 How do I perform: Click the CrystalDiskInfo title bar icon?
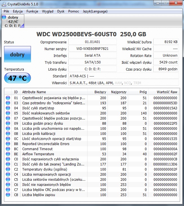(4, 4)
